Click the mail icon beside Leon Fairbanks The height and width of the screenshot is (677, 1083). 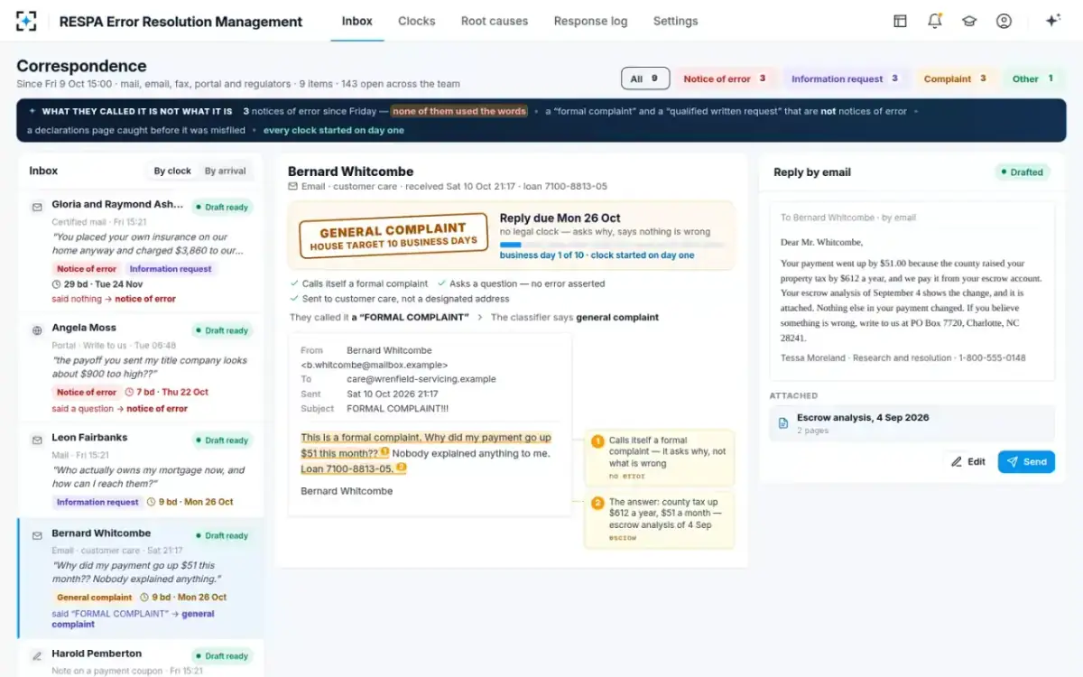[x=37, y=440]
